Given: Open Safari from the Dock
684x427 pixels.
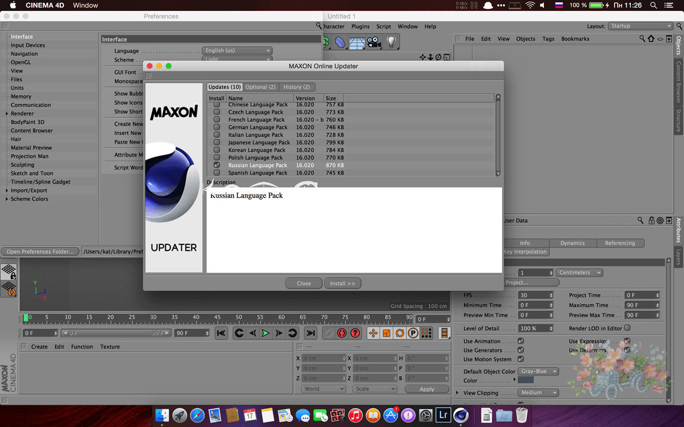Looking at the screenshot, I should pyautogui.click(x=197, y=415).
